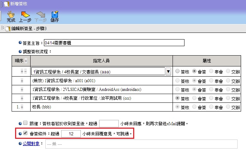Click the 完成 (Finish) toolbar icon
Image resolution: width=246 pixels, height=150 pixels.
click(11, 16)
